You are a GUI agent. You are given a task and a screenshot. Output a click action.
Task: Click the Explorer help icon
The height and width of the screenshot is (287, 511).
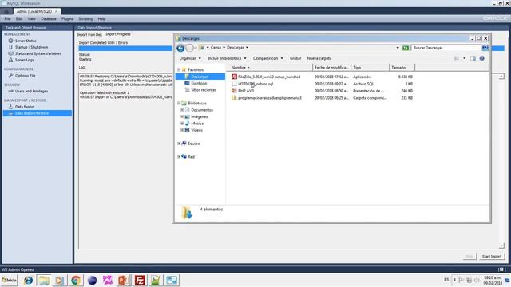point(481,58)
